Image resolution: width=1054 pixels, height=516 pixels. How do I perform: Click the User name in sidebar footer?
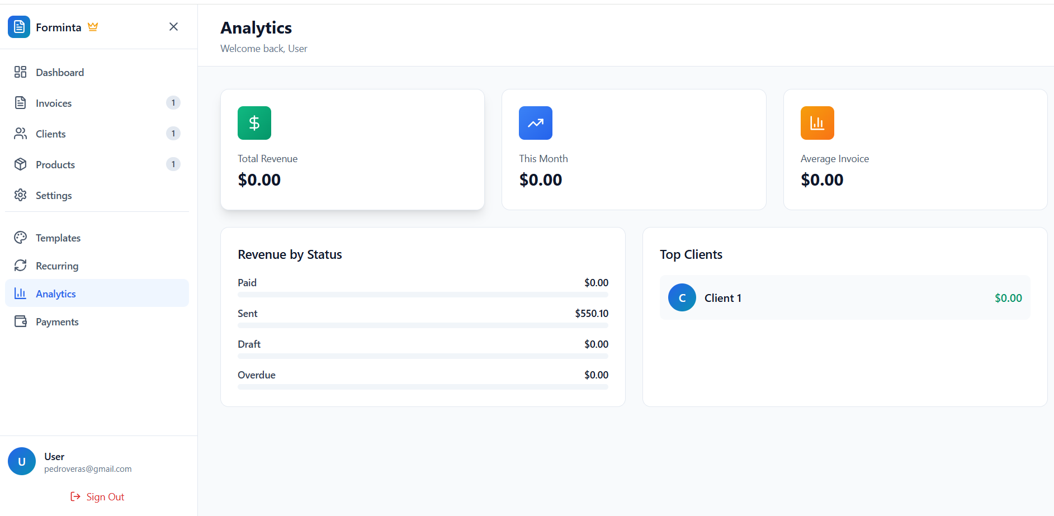pyautogui.click(x=54, y=457)
